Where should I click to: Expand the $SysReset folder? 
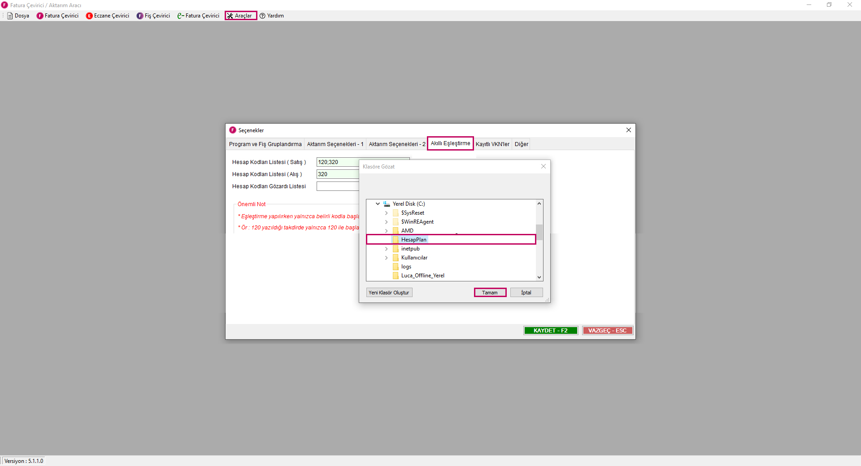pos(387,213)
